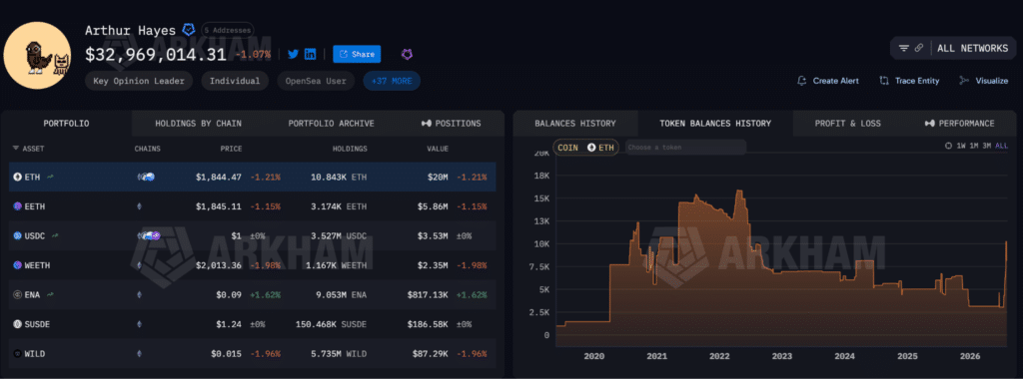Open the ALL NETWORKS selector
This screenshot has width=1023, height=379.
(973, 48)
